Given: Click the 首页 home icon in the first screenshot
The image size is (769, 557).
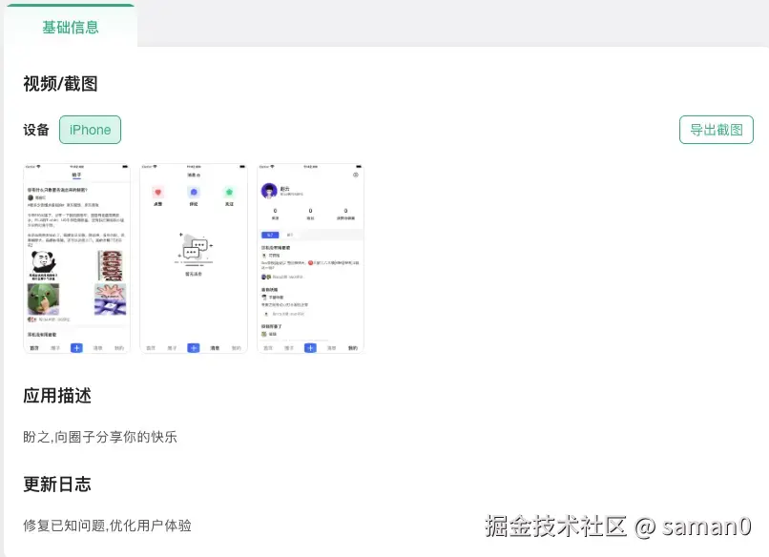Looking at the screenshot, I should click(x=36, y=346).
